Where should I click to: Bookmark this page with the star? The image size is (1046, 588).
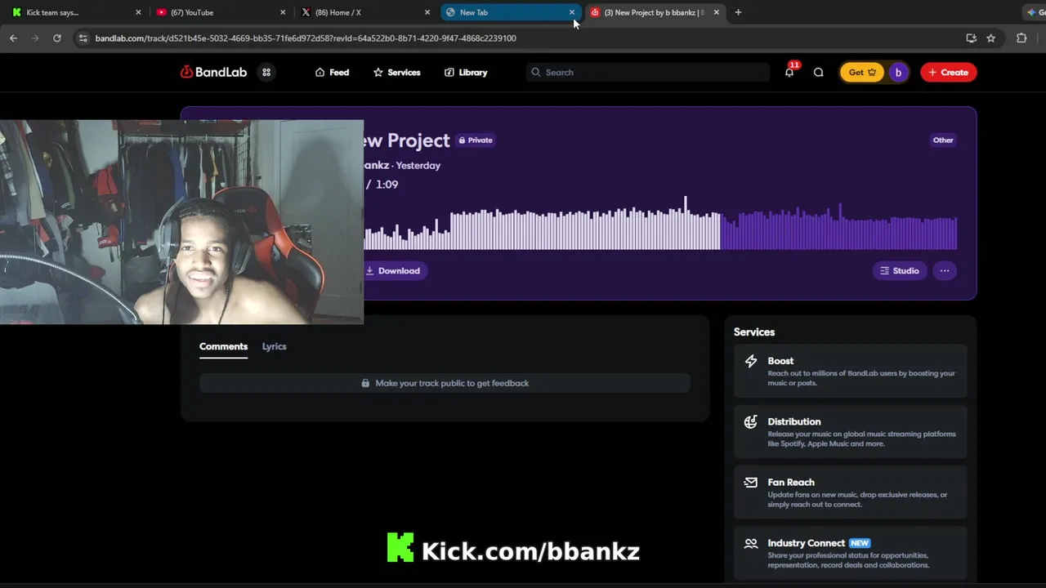(x=990, y=38)
